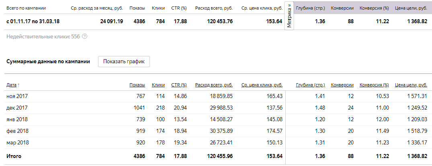Select the дек 2017 row label
The image size is (432, 166).
tap(17, 108)
